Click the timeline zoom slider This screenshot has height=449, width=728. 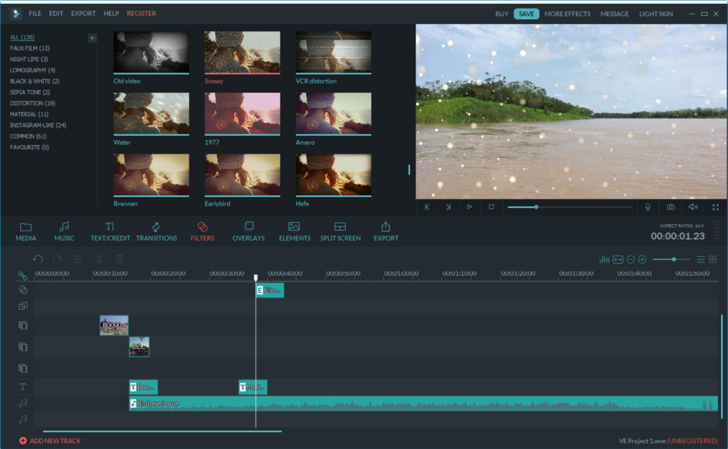671,260
